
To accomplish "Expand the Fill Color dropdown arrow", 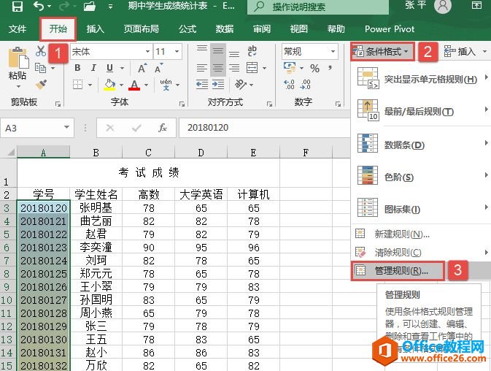I will coord(121,85).
